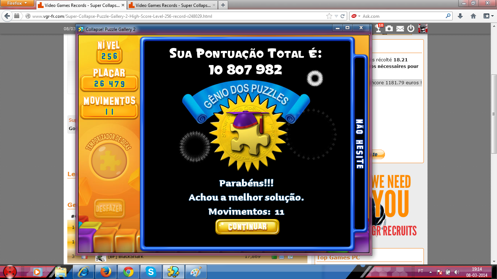Open a new browser tab
Viewport: 497px width, 279px height.
click(x=223, y=5)
